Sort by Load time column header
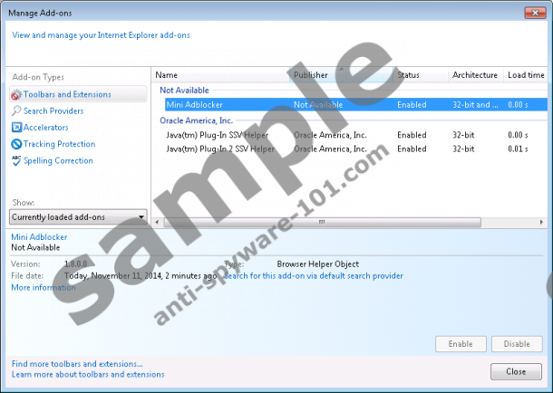 tap(526, 75)
